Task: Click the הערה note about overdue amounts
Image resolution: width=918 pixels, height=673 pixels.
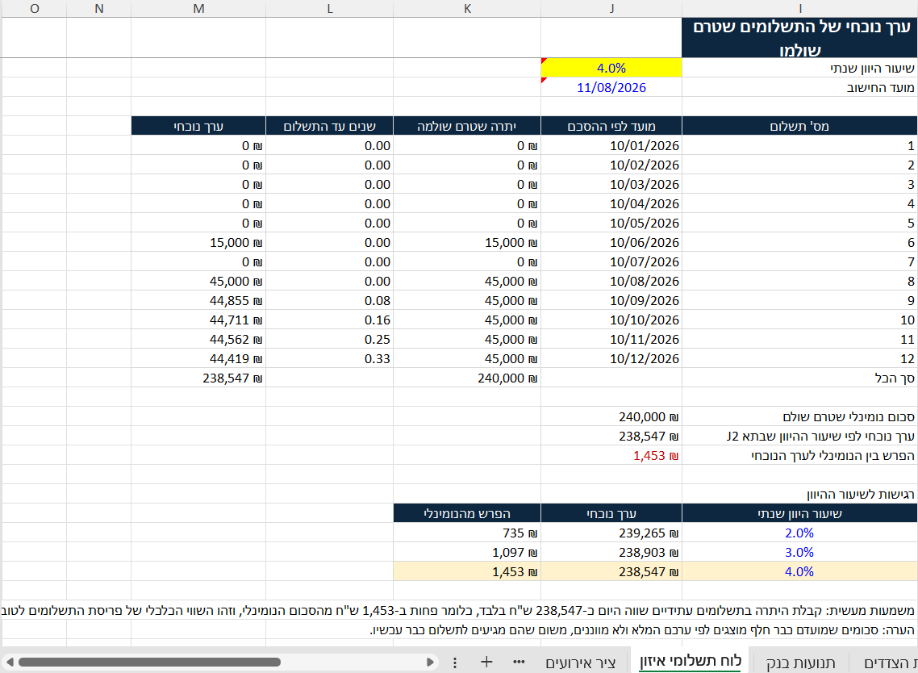Action: [642, 629]
